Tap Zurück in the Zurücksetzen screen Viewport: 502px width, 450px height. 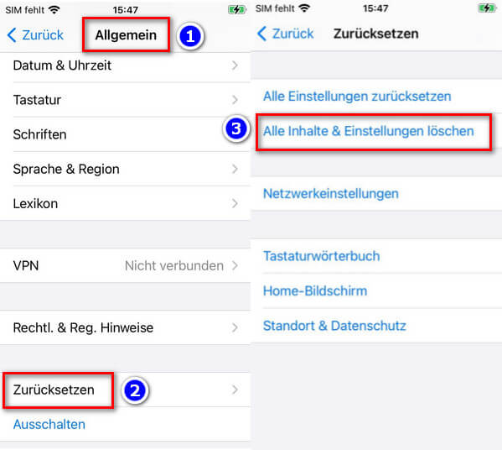tap(285, 34)
